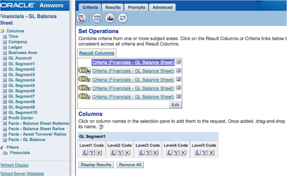Edit formula for Level5 Code column
Image resolution: width=287 pixels, height=176 pixels.
198,152
